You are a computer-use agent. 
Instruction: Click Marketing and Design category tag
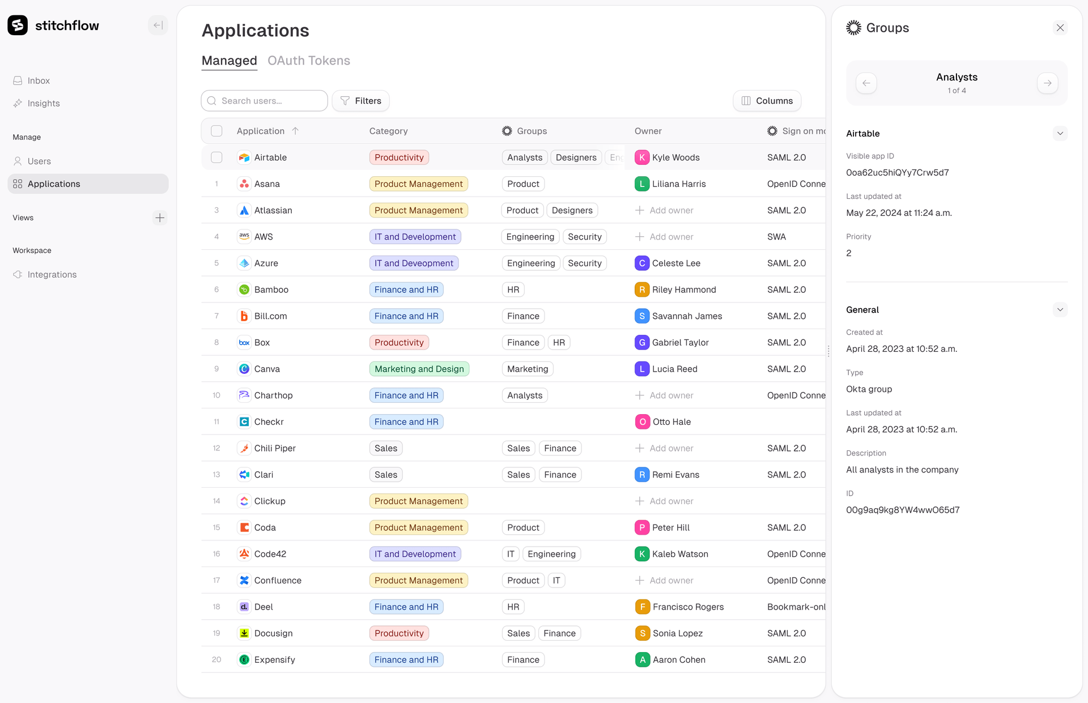pos(419,369)
